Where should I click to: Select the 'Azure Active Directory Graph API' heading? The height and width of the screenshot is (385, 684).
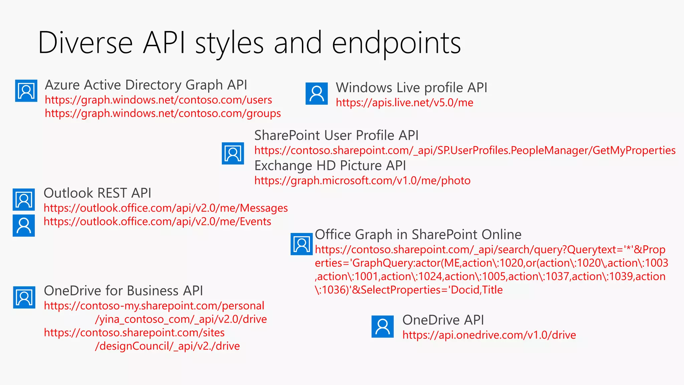tap(146, 85)
